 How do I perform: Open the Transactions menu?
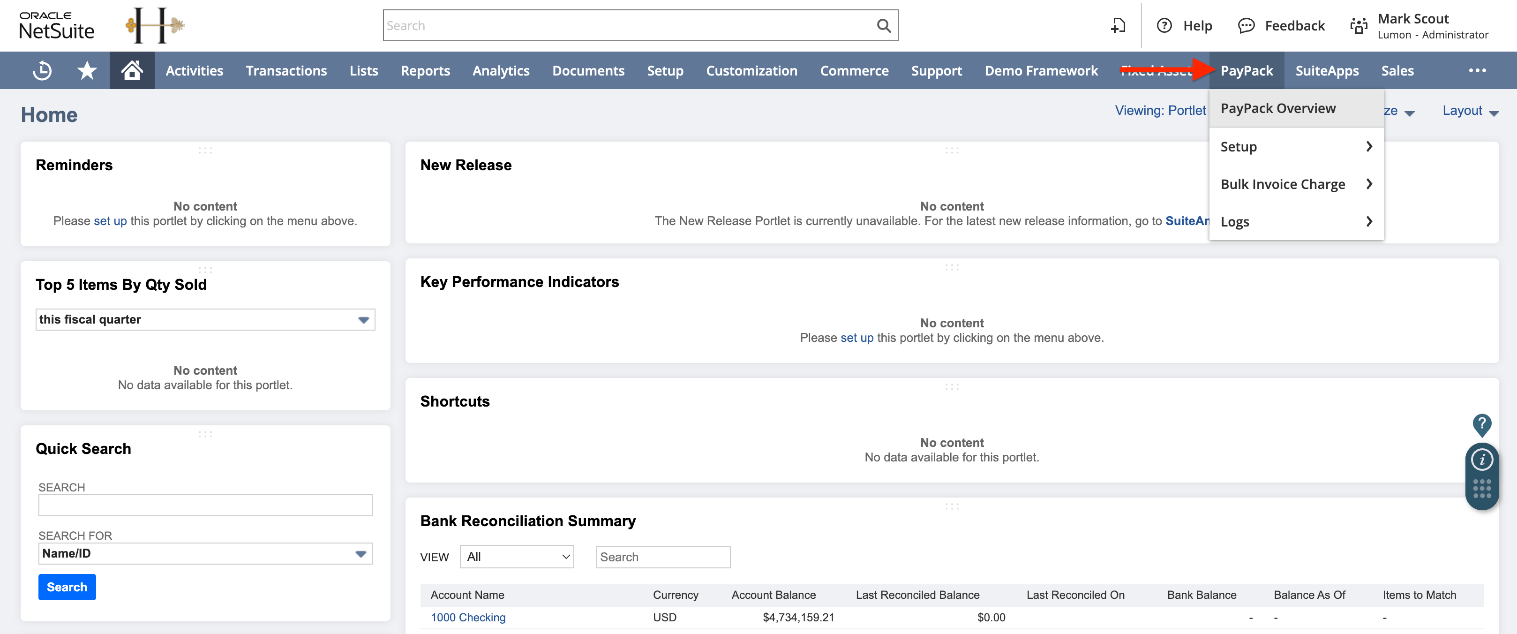286,70
